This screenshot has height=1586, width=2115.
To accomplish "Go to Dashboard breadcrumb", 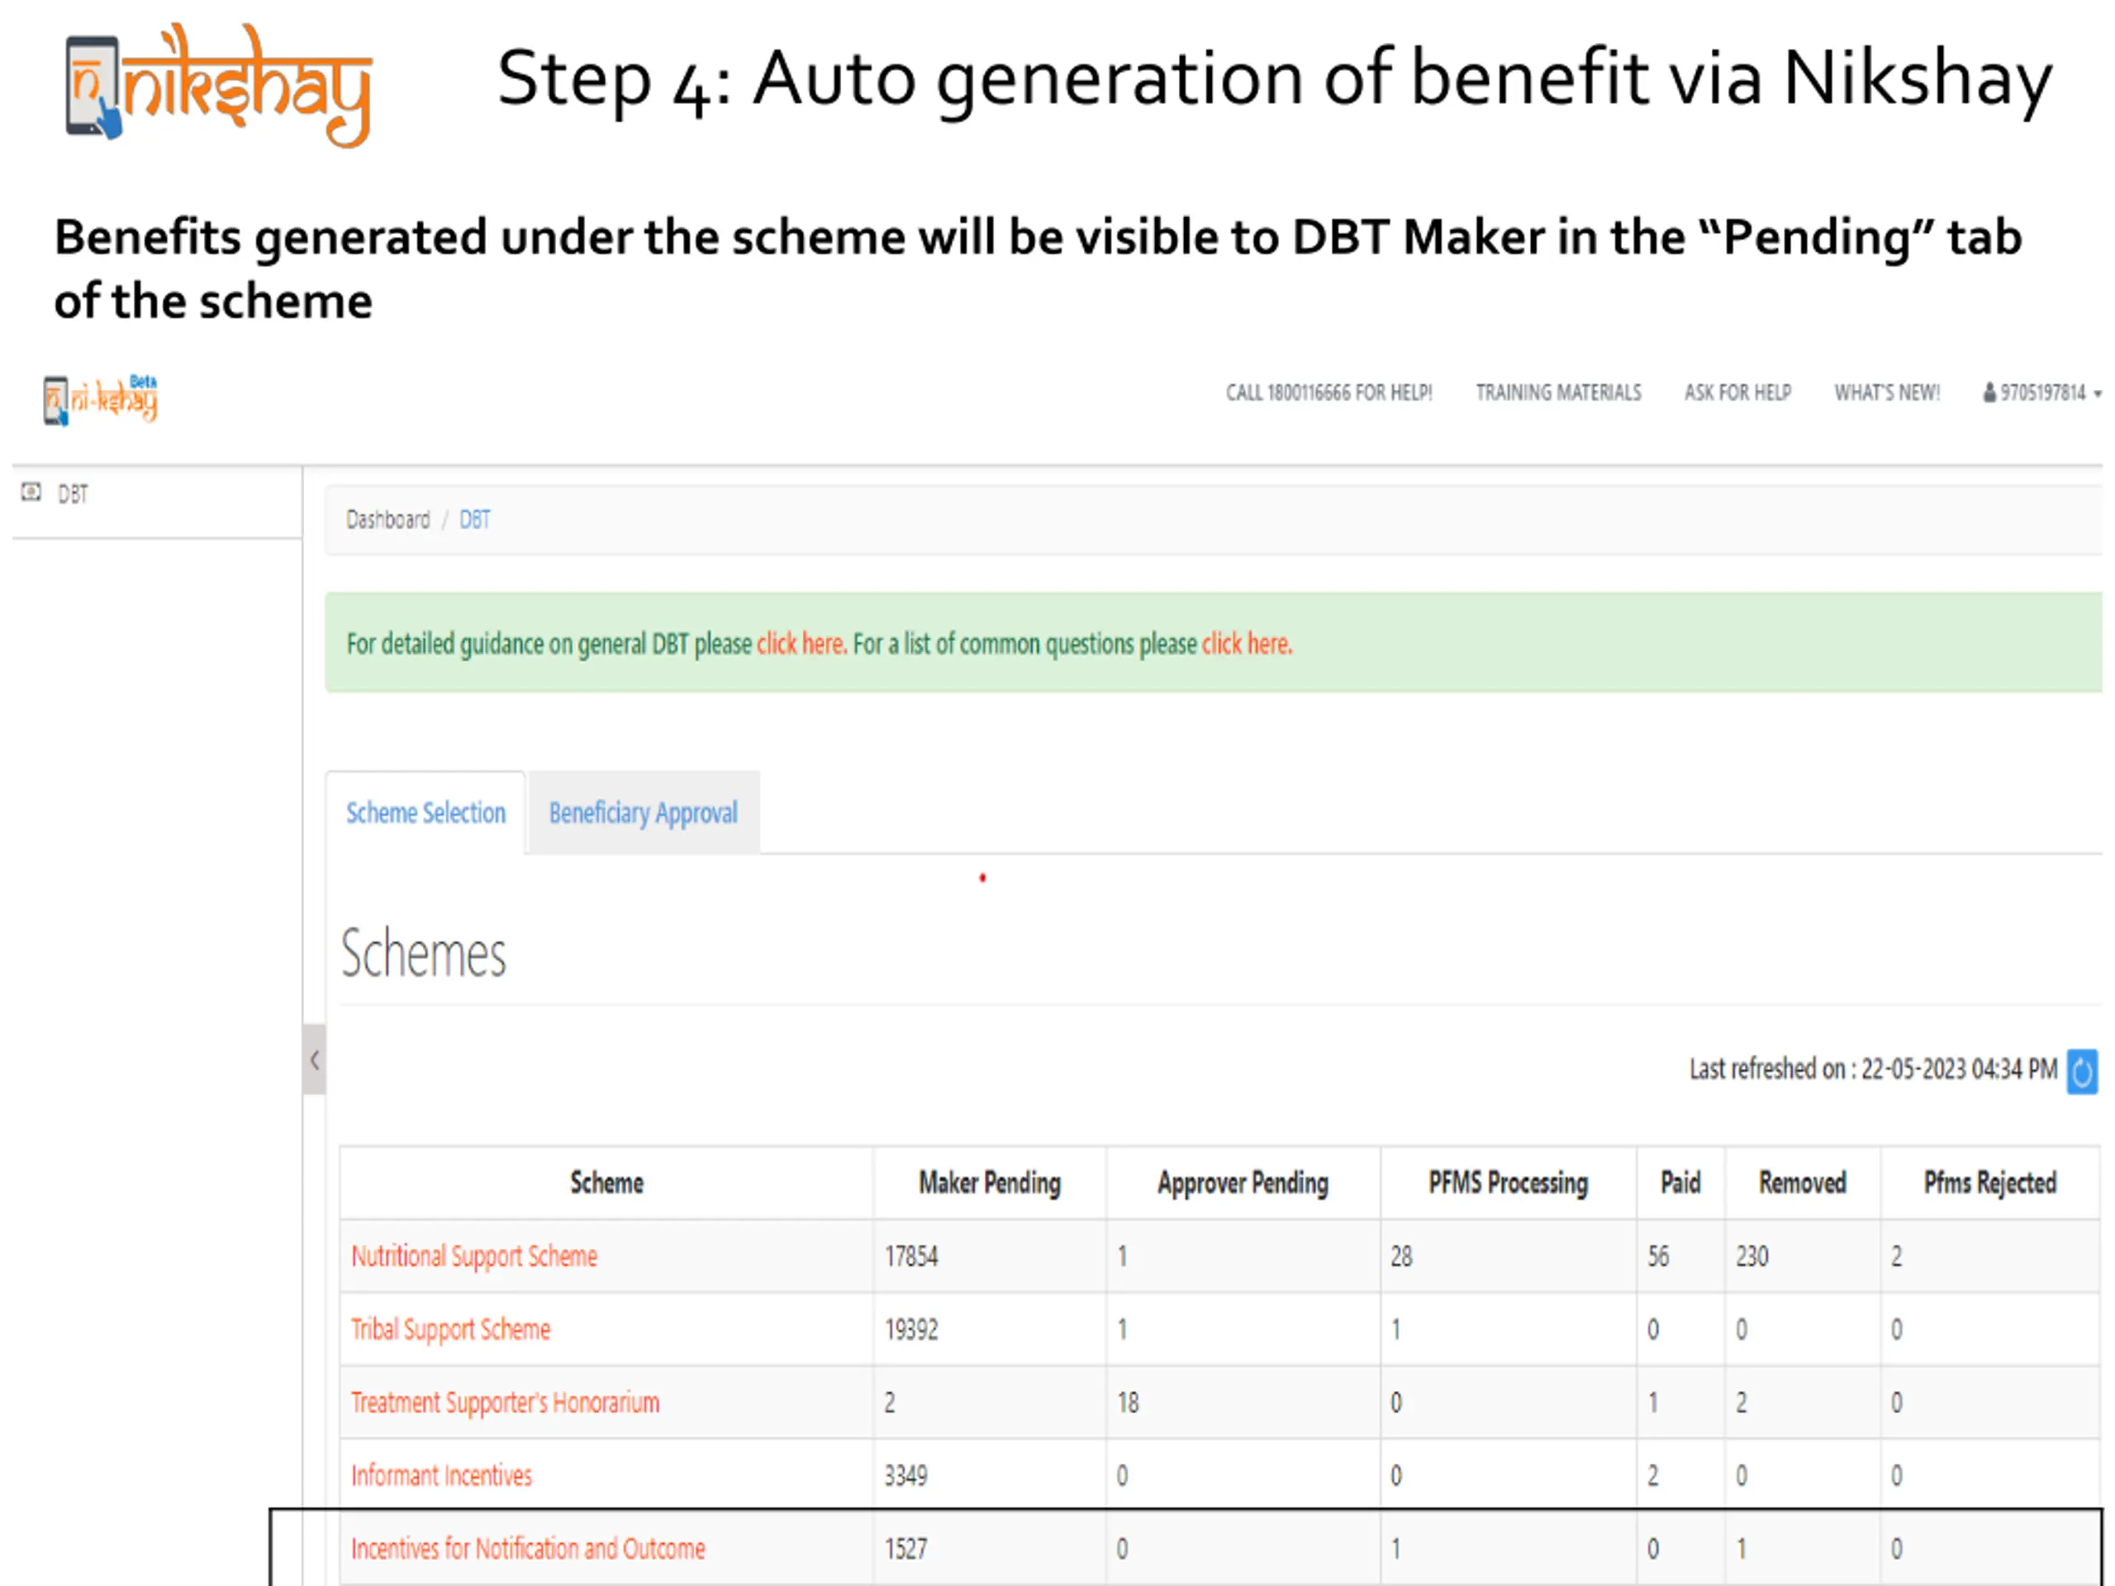I will coord(388,519).
